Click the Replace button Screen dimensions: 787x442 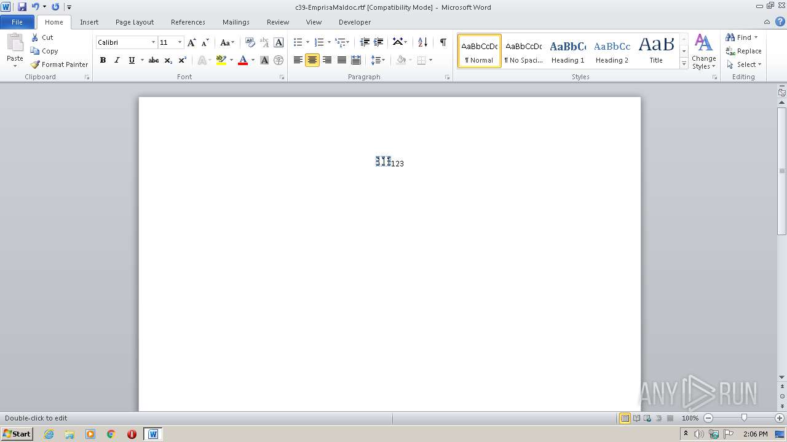[744, 51]
